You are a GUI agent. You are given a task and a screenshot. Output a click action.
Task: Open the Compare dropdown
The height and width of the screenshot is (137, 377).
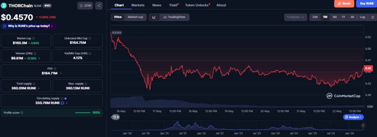click(x=296, y=17)
